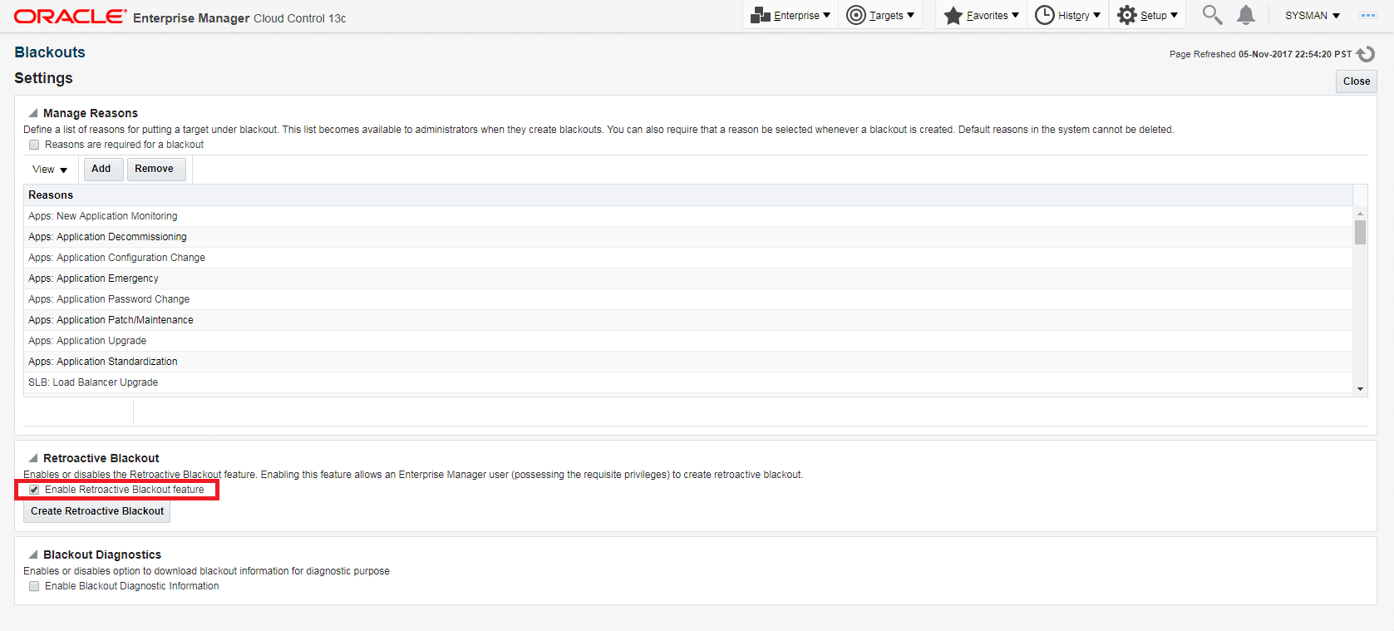
Task: Select Apps: Application Configuration Change row
Action: (688, 258)
